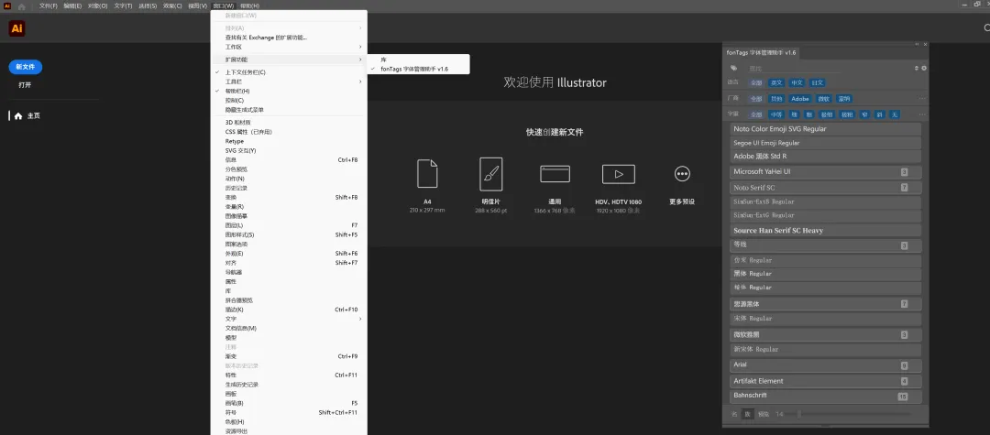Toggle 中文 language filter tag
990x435 pixels.
(x=797, y=82)
